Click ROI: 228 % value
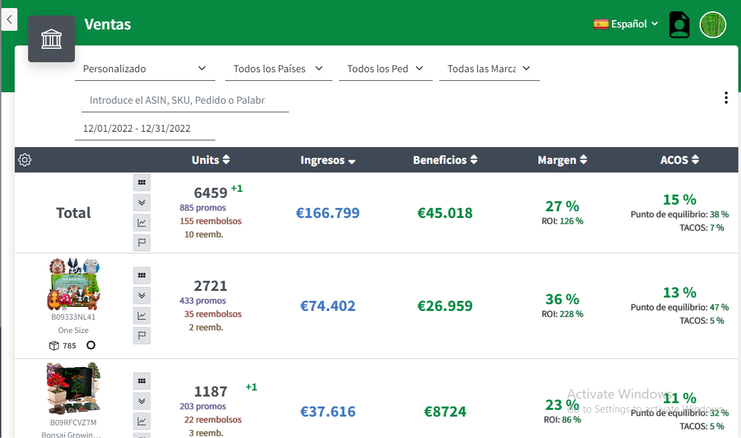The image size is (741, 438). (562, 314)
